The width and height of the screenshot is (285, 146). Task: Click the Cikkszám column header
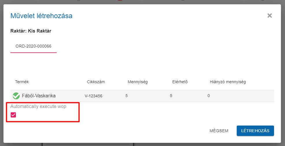(96, 82)
